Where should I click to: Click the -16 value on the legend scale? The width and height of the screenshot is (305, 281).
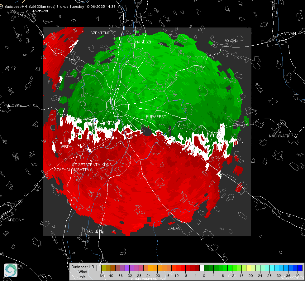(166, 276)
